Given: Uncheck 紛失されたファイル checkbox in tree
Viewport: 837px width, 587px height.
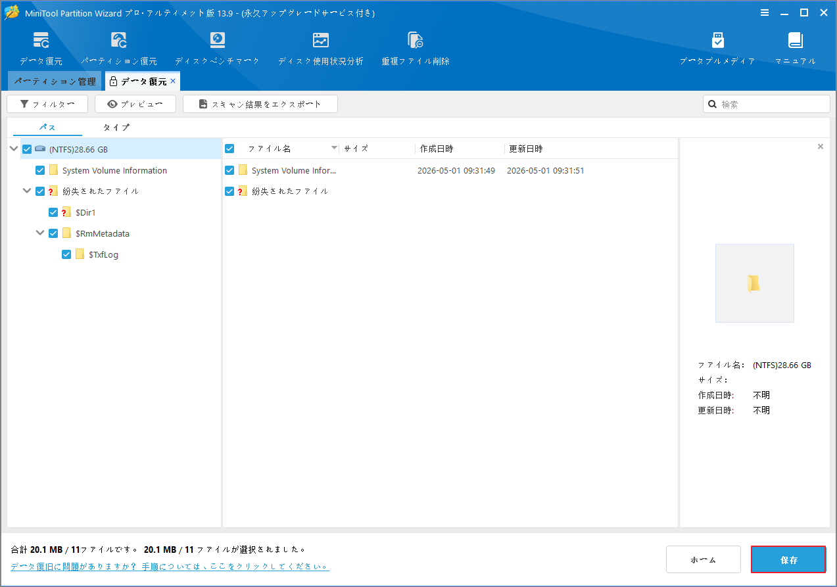Looking at the screenshot, I should 40,191.
